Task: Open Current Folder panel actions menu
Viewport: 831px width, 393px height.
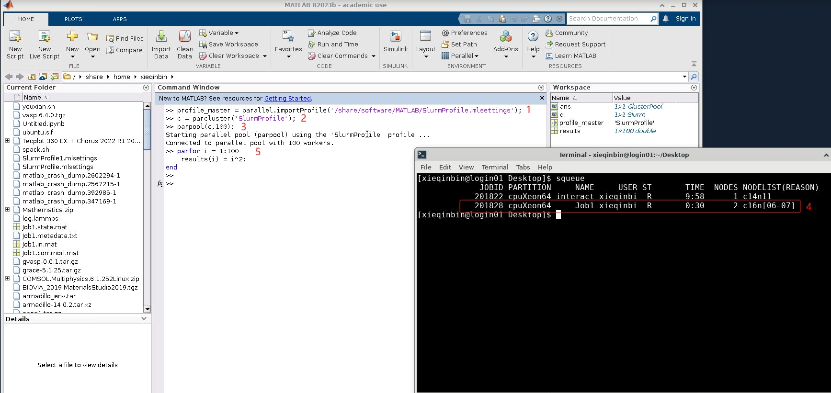Action: point(146,88)
